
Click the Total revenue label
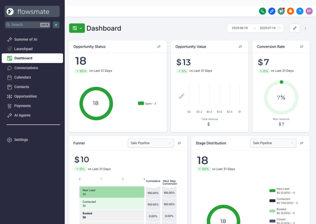coord(210,119)
